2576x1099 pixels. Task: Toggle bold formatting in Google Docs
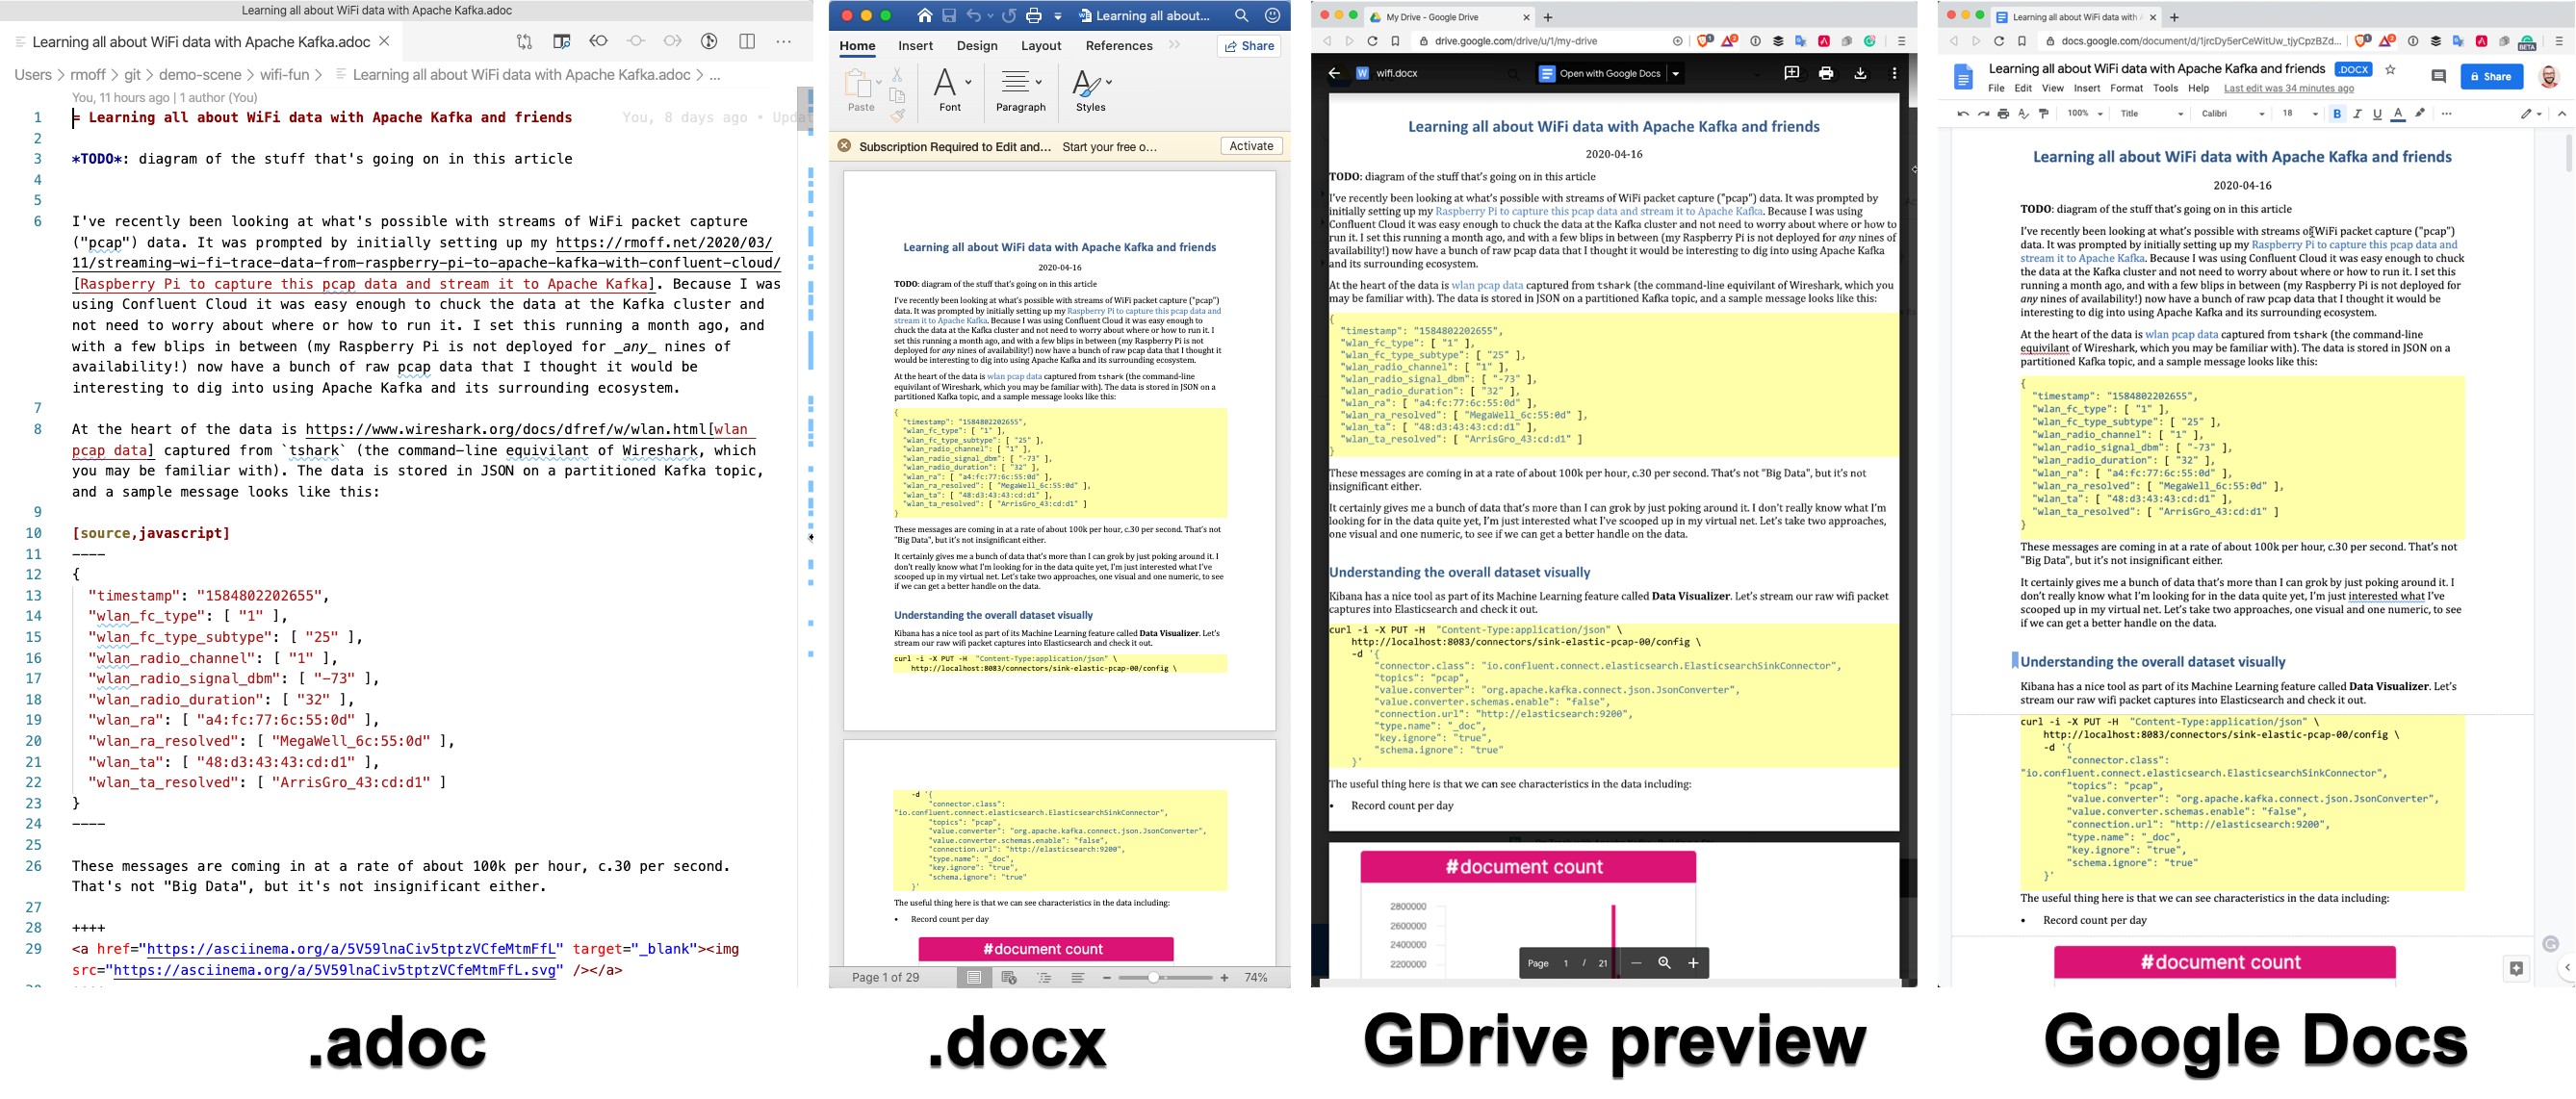pyautogui.click(x=2337, y=114)
